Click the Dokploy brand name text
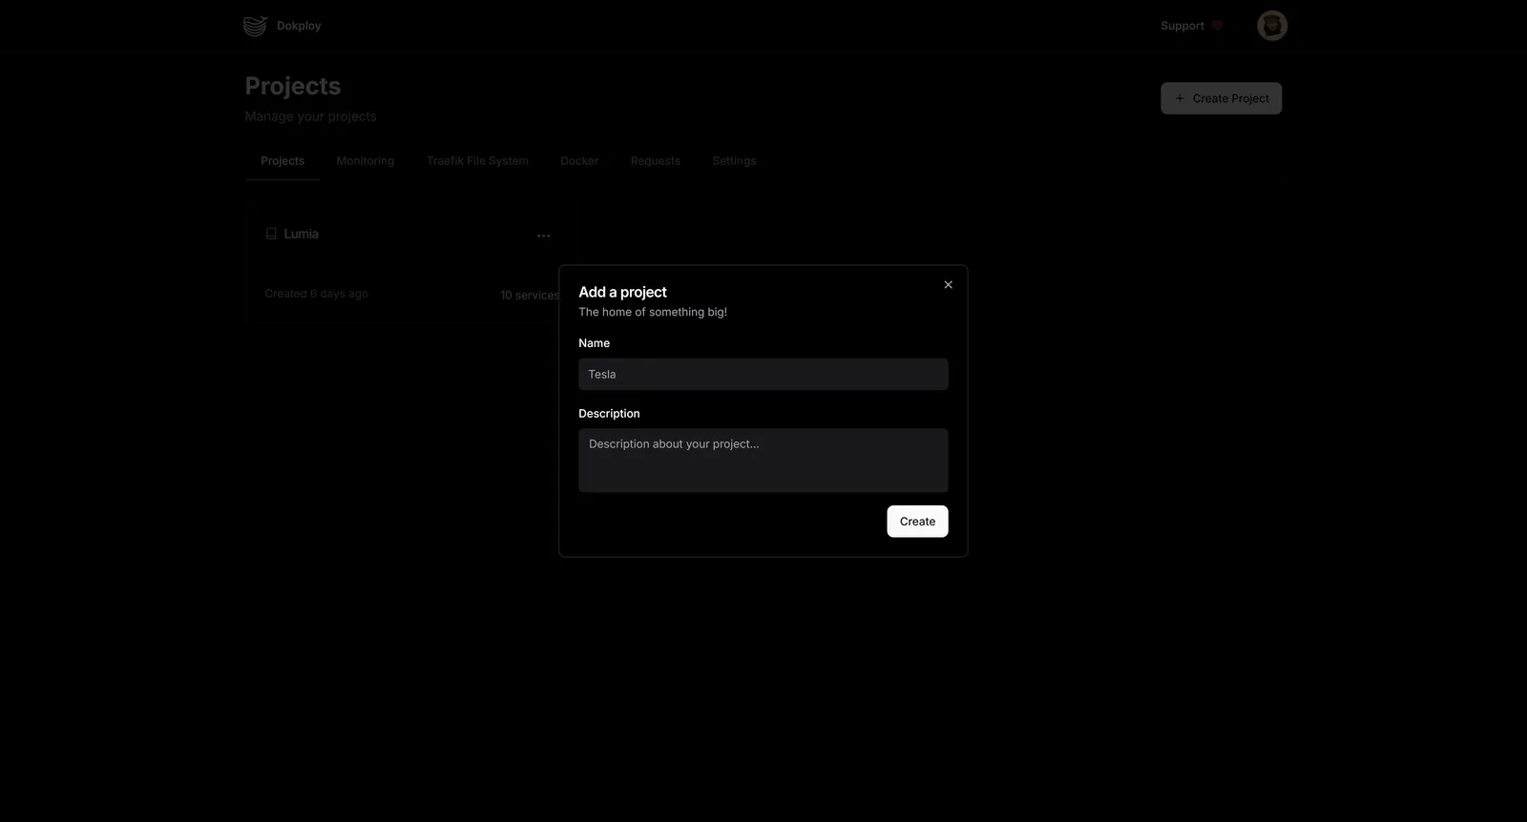Screen dimensions: 1527x822 click(299, 26)
